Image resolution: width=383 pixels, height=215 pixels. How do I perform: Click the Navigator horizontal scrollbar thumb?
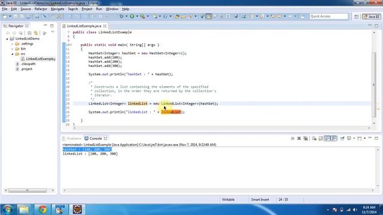pos(28,191)
